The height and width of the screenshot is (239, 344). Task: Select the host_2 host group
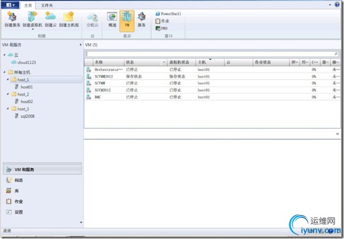click(20, 94)
